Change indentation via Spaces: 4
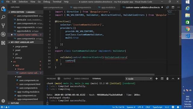Image resolution: width=193 pixels, height=109 pixels. coord(131,107)
